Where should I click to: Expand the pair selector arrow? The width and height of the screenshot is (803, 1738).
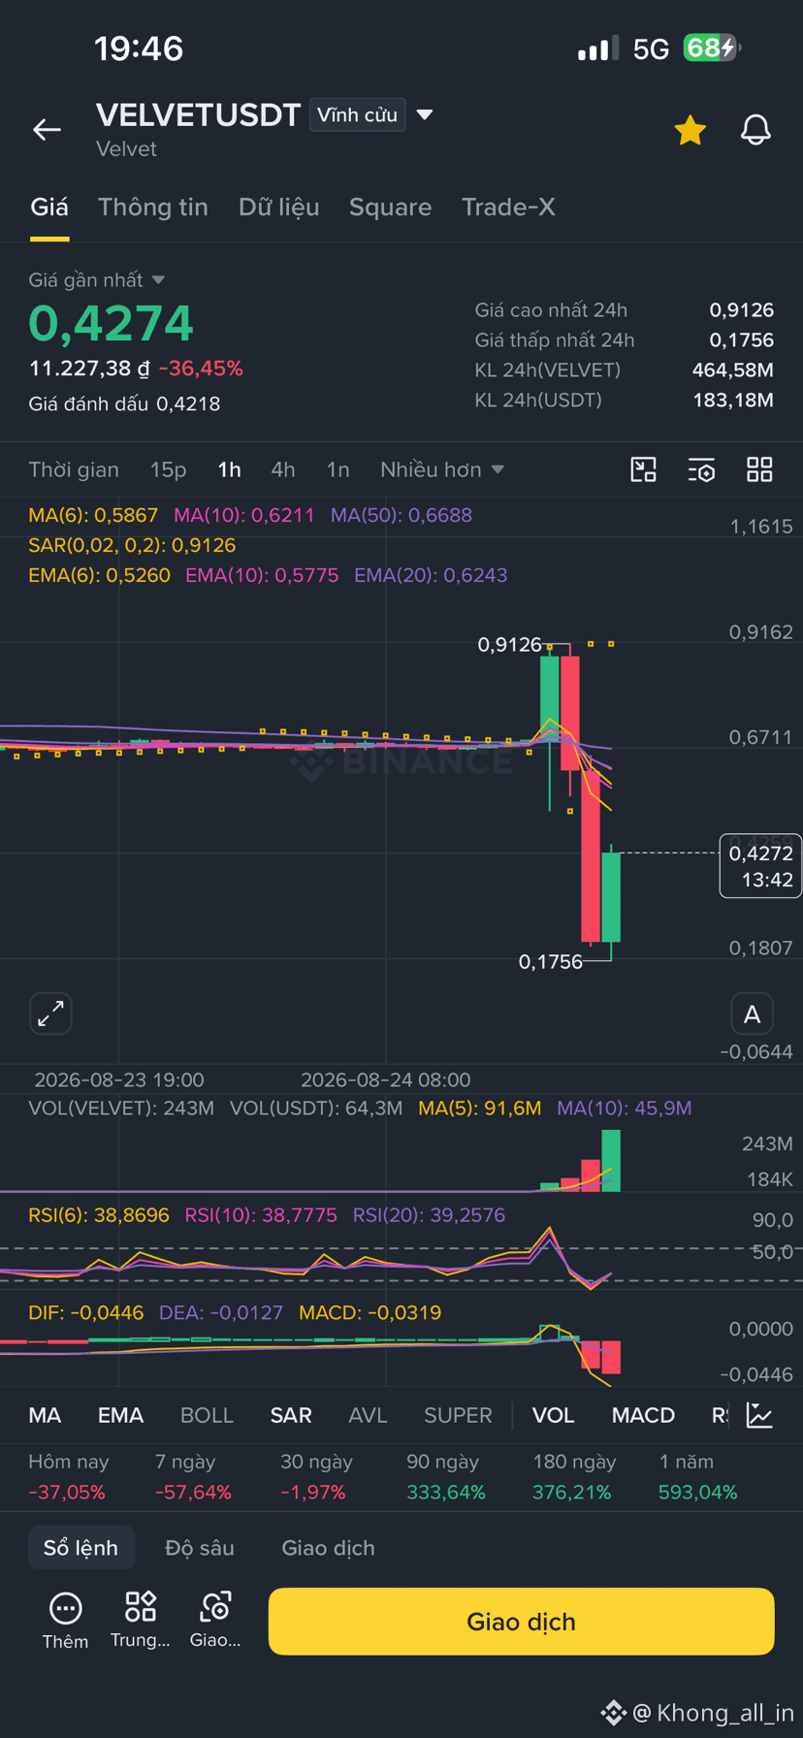[424, 114]
